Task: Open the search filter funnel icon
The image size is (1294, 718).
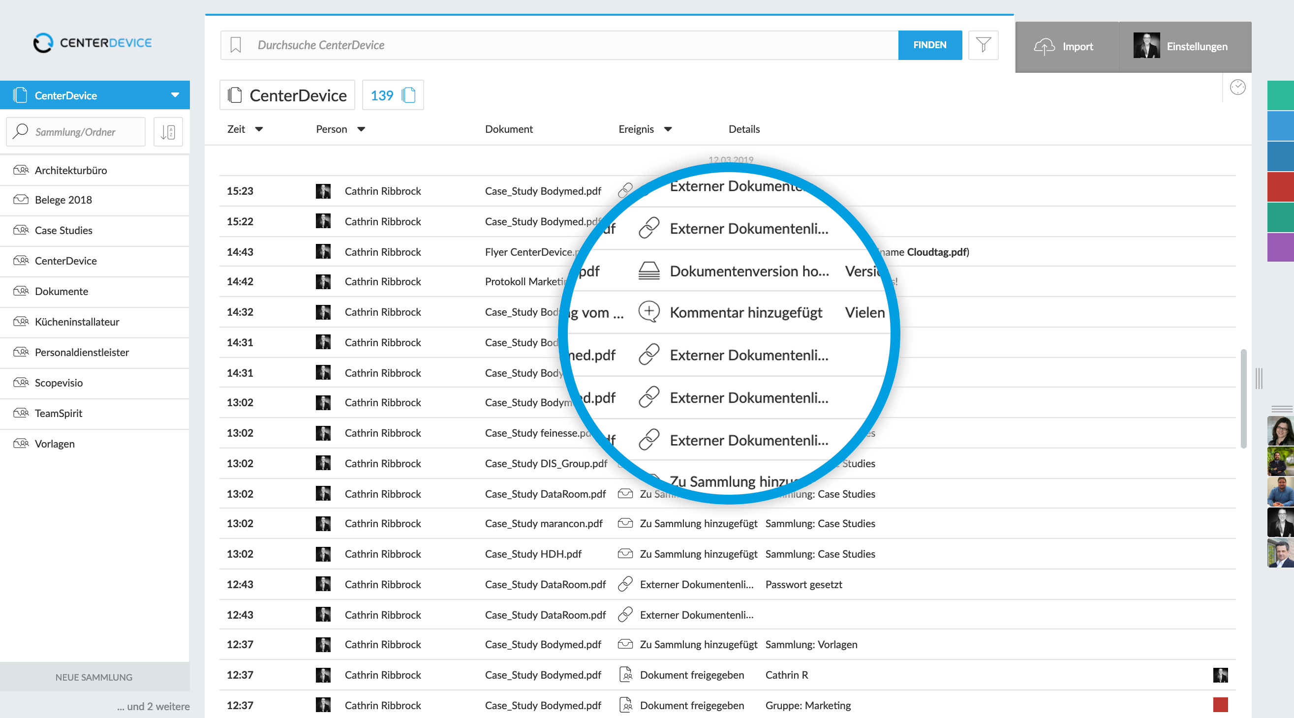Action: coord(983,45)
